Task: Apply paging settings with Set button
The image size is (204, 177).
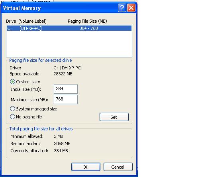Action: [114, 117]
